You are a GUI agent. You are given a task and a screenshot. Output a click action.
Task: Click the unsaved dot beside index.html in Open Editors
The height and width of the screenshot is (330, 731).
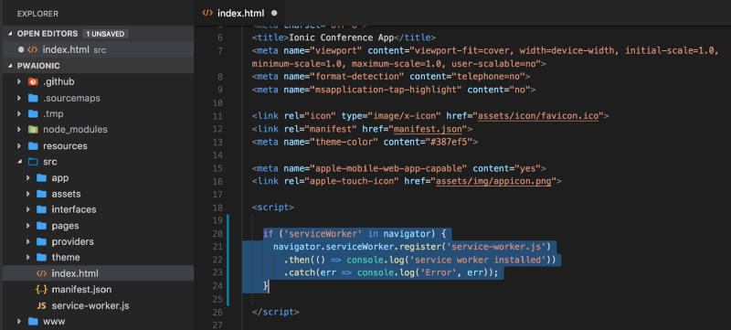pos(20,49)
